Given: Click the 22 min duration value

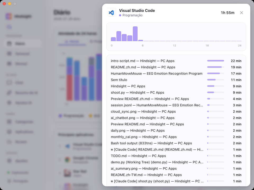Looking at the screenshot, I should (236, 61).
